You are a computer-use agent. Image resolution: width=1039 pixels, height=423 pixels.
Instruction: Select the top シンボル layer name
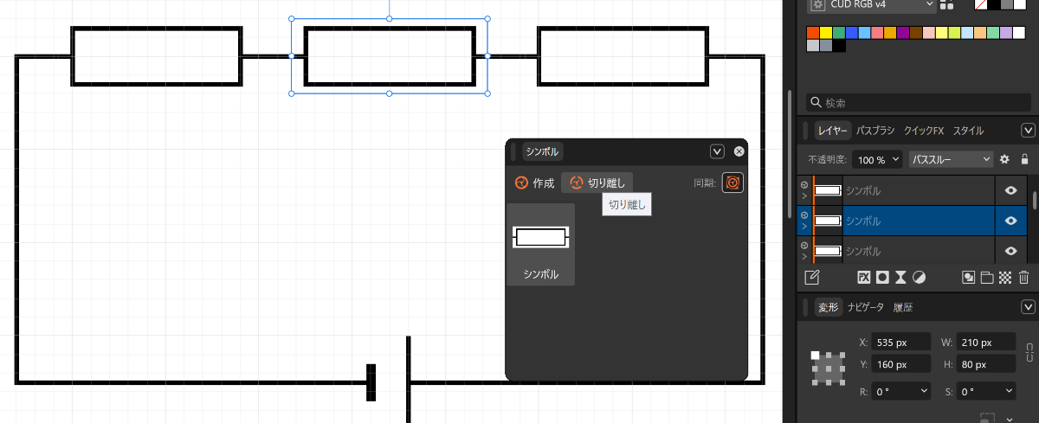[x=862, y=189]
